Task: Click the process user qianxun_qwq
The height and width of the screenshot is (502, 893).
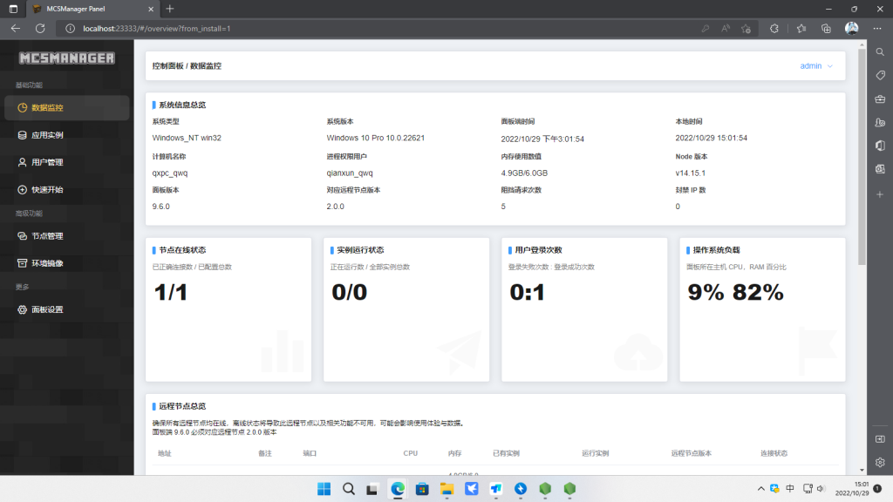Action: click(x=350, y=173)
